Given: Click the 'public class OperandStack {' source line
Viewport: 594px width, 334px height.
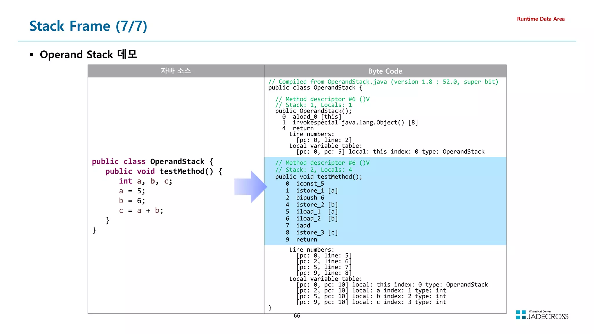Looking at the screenshot, I should tap(153, 161).
